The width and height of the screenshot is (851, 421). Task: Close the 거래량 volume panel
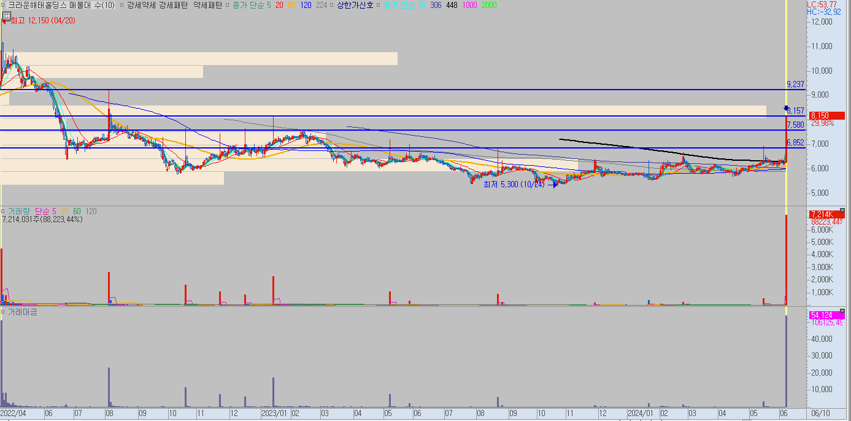[842, 210]
